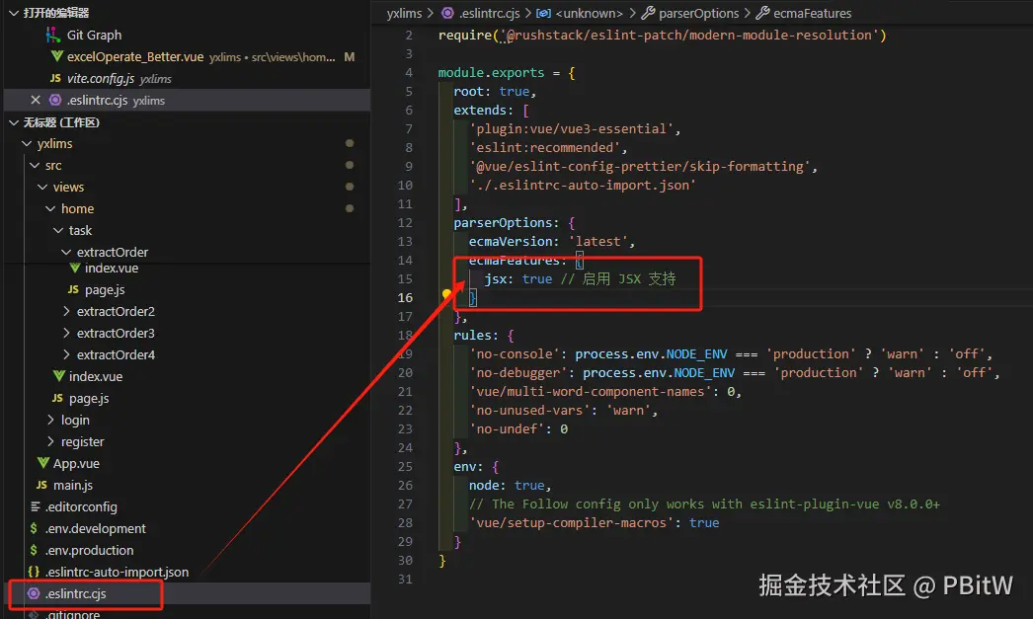Click the .editorconfig file icon
Screen dimensions: 1033x619
(x=35, y=506)
